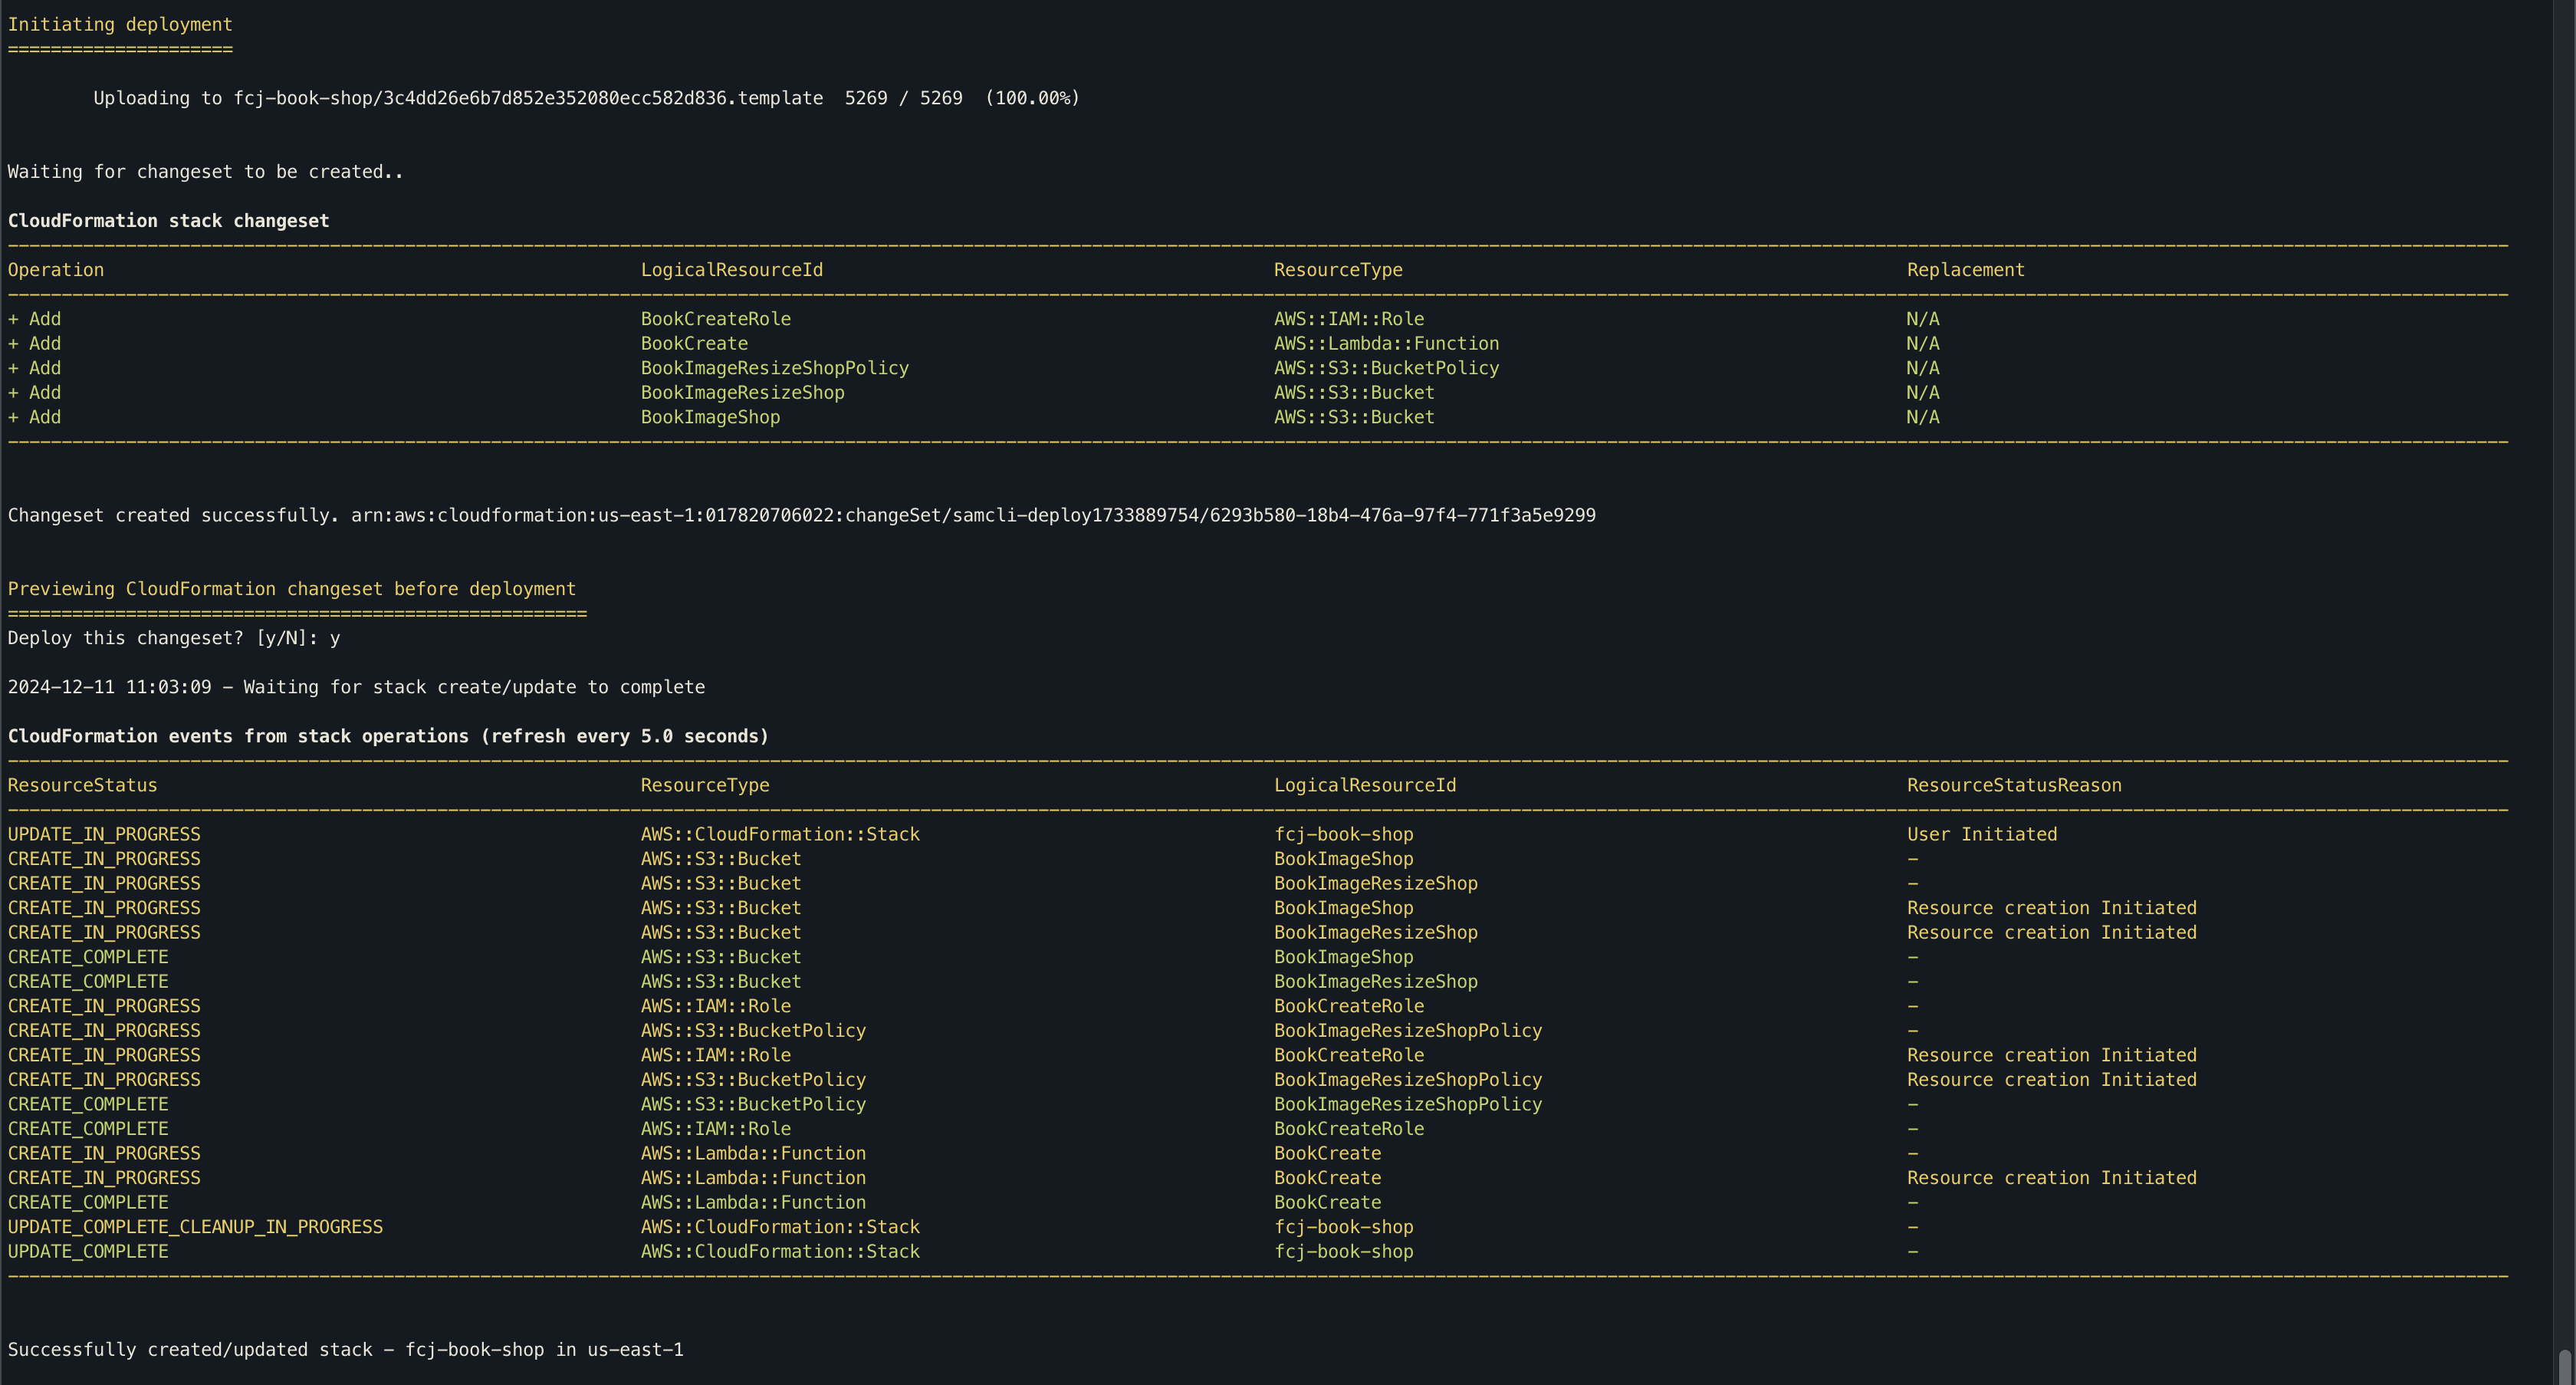
Task: Select the changeset ARN string
Action: 973,515
